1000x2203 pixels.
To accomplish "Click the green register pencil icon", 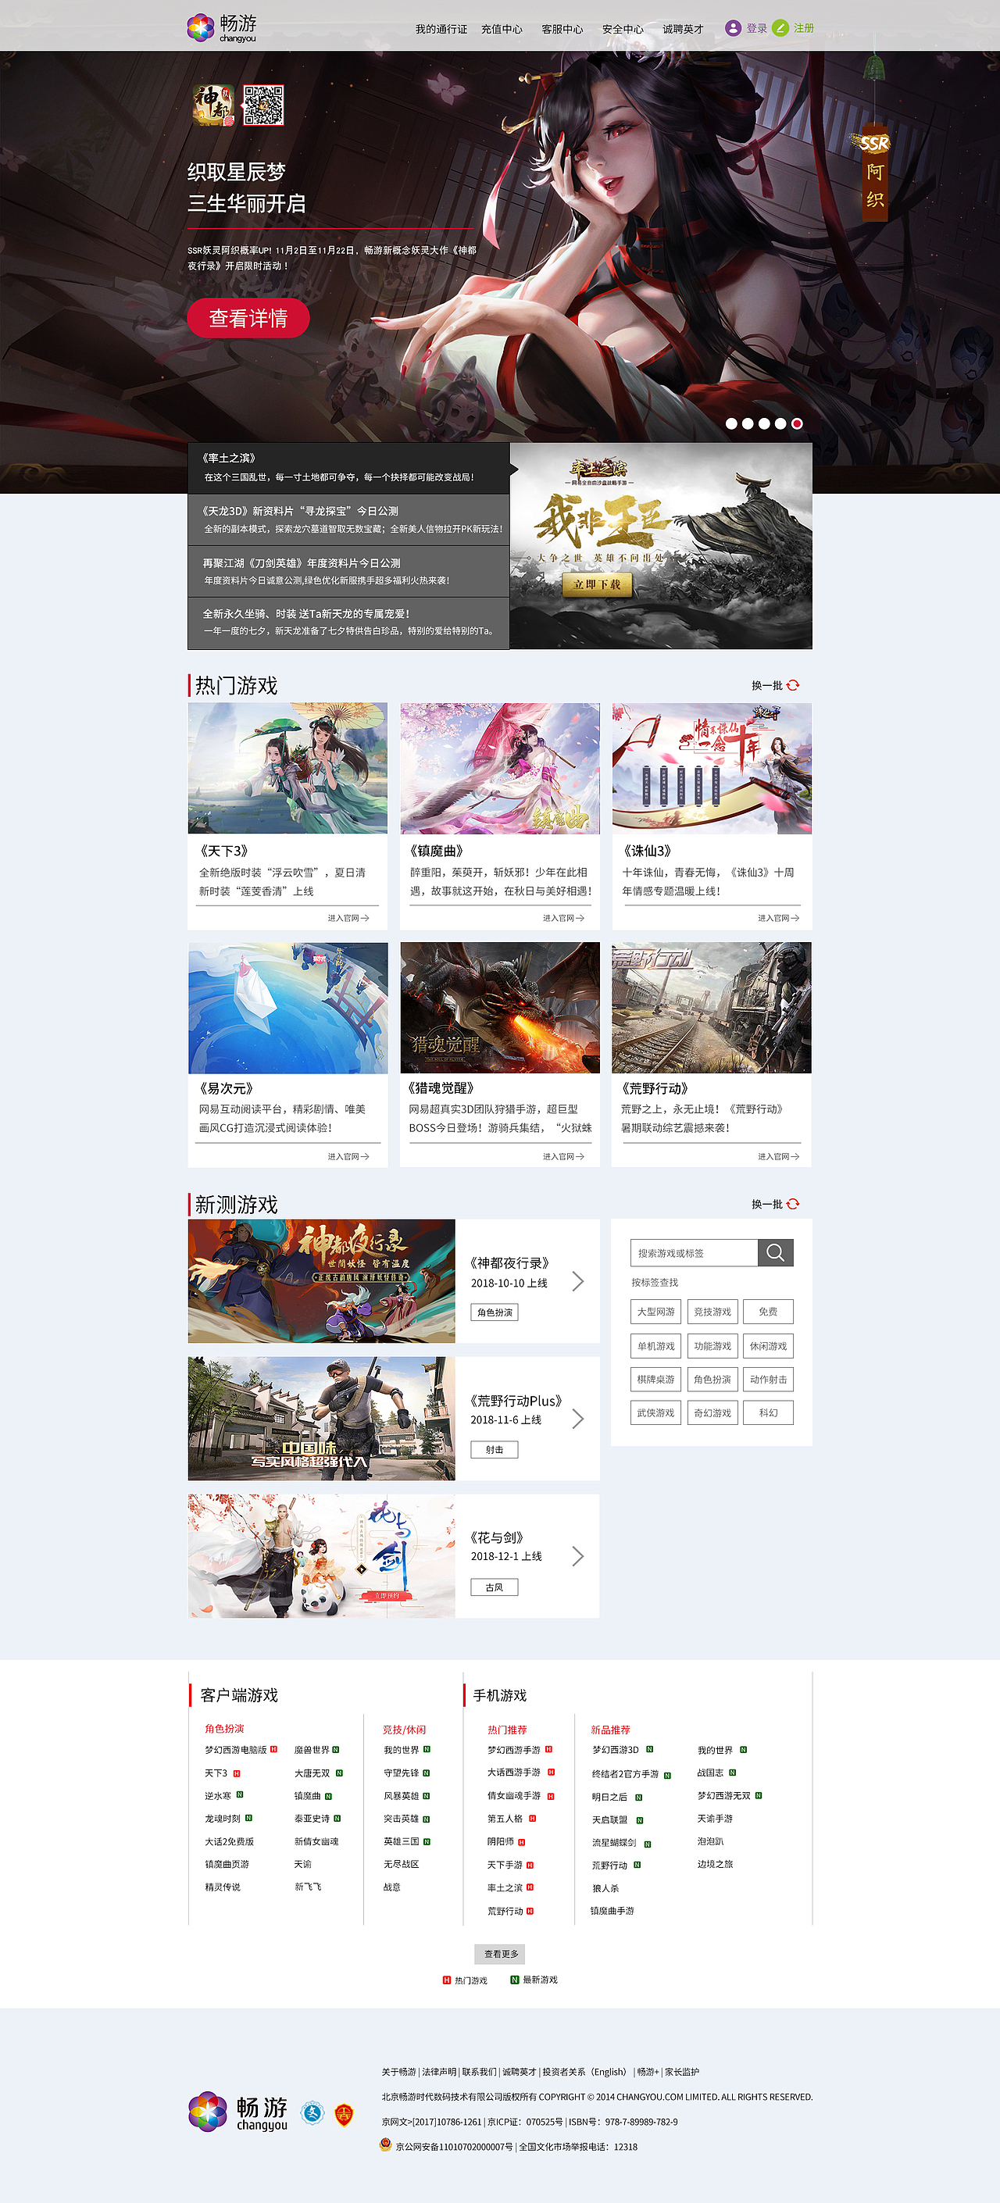I will (780, 28).
